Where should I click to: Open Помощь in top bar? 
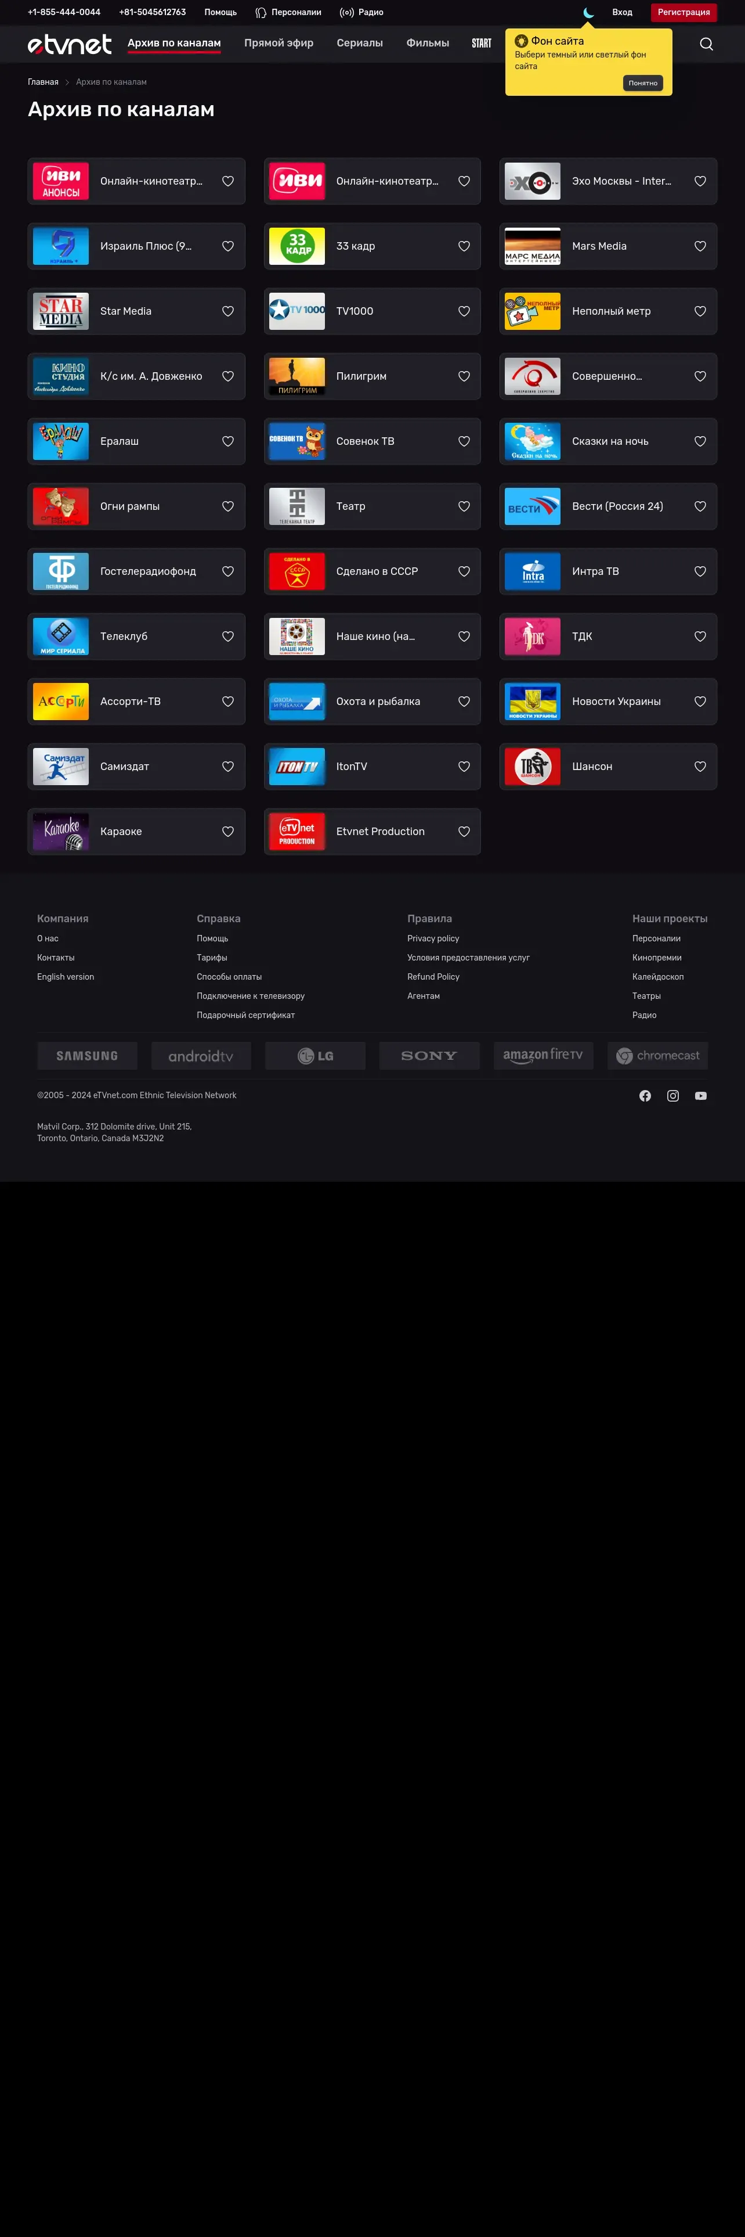(220, 12)
